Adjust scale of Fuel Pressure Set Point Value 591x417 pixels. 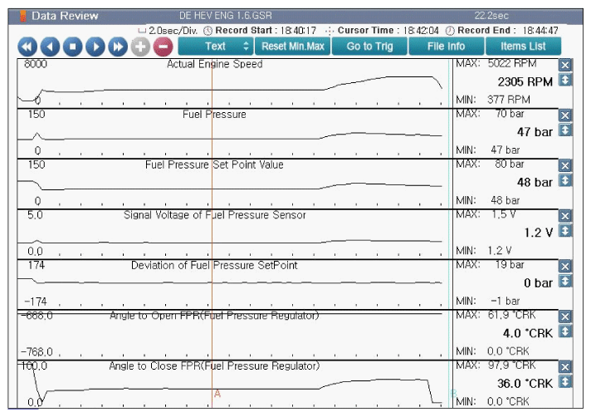pos(565,180)
